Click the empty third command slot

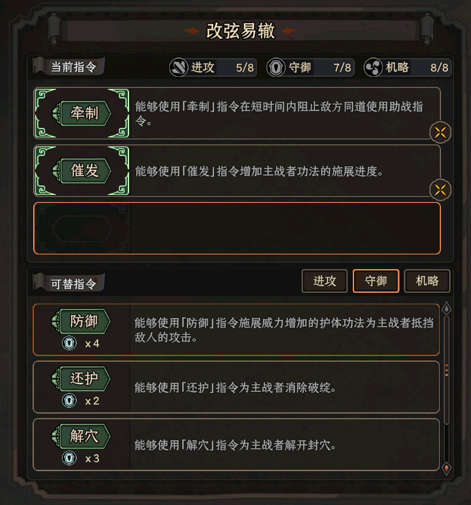click(237, 228)
